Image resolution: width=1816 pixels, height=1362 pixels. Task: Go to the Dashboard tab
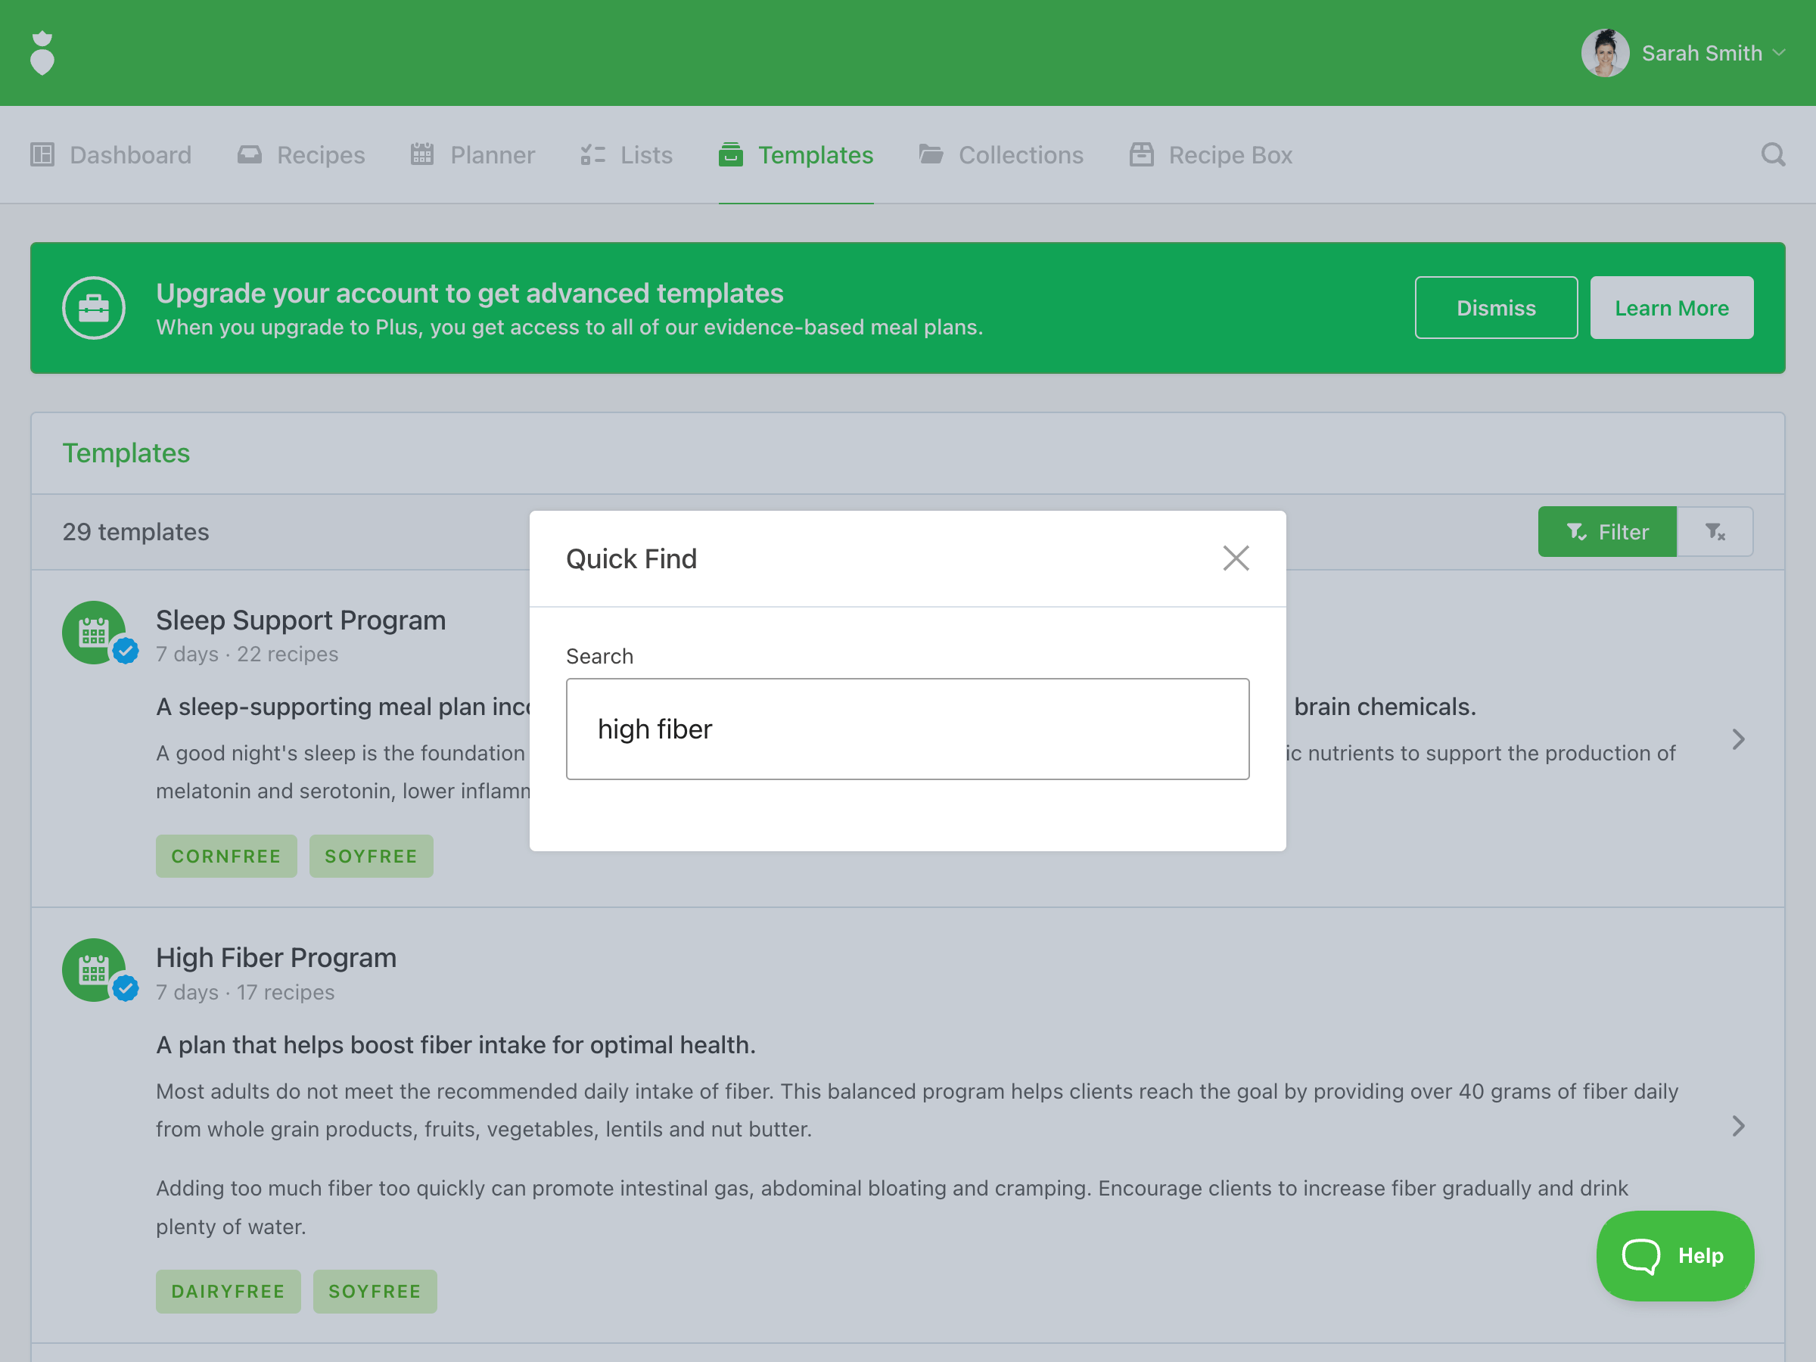point(112,154)
